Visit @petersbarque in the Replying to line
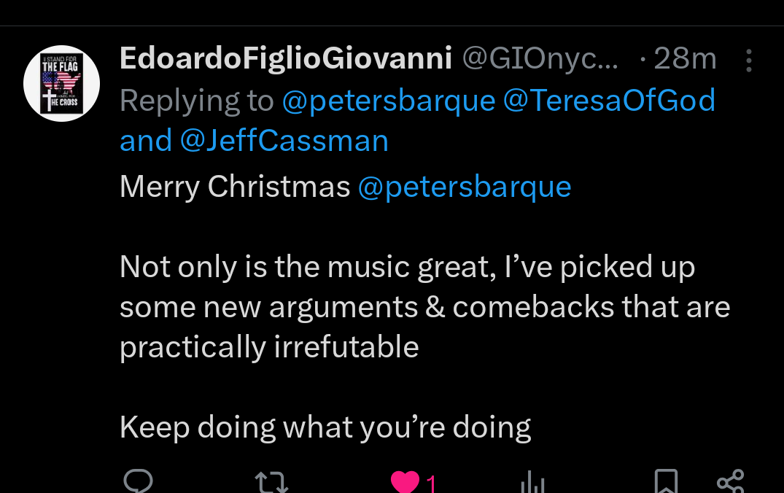This screenshot has height=493, width=784. [x=389, y=101]
